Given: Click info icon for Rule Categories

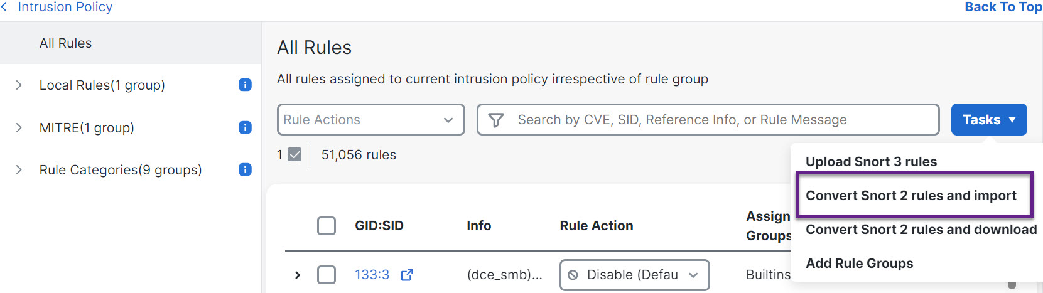Looking at the screenshot, I should coord(245,169).
